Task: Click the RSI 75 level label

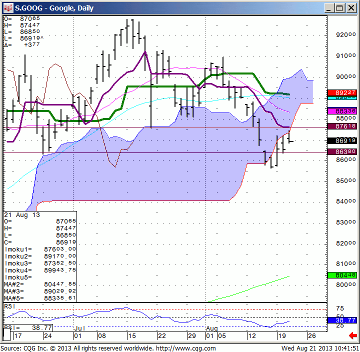Action: tap(340, 308)
